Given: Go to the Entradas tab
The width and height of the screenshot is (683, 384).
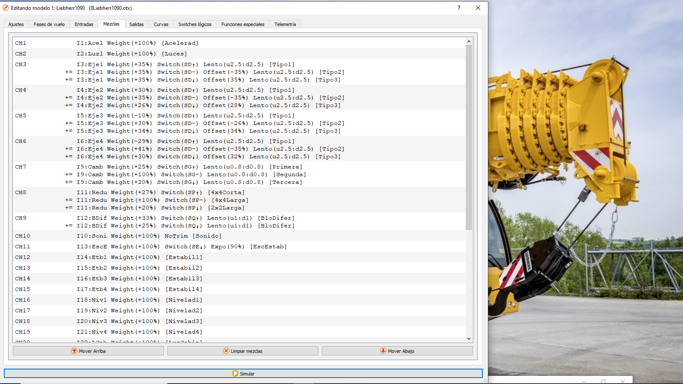Looking at the screenshot, I should 84,24.
